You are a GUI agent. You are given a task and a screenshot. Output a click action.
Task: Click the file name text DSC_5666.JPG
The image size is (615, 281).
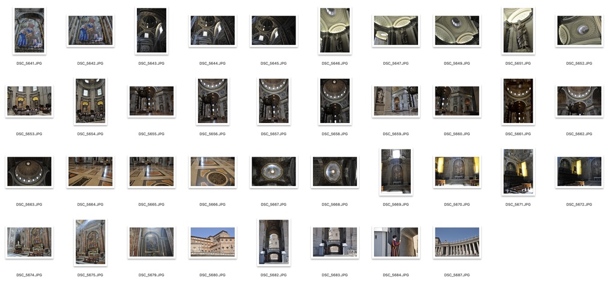213,204
